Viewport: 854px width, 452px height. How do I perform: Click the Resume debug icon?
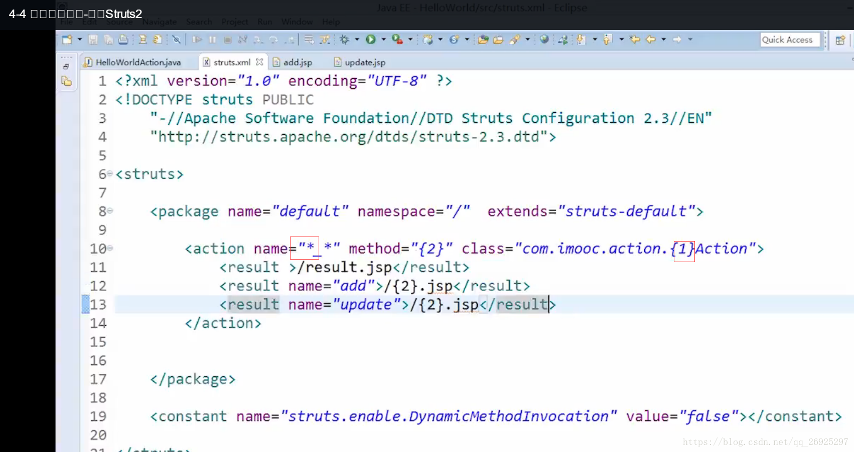tap(197, 40)
